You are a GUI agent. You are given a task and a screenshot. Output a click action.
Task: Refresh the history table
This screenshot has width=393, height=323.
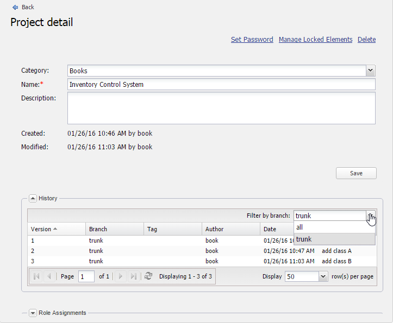pyautogui.click(x=148, y=276)
